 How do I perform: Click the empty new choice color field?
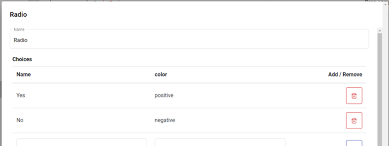(x=220, y=142)
